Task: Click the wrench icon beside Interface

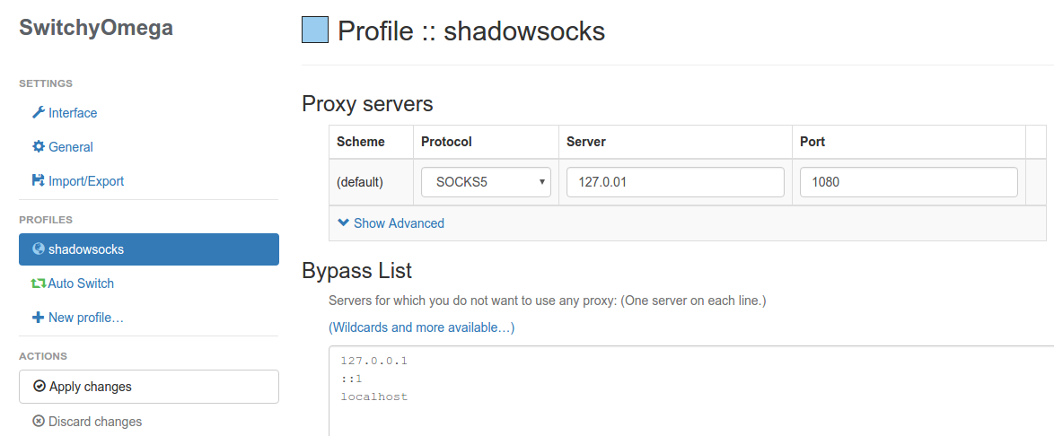Action: coord(38,113)
